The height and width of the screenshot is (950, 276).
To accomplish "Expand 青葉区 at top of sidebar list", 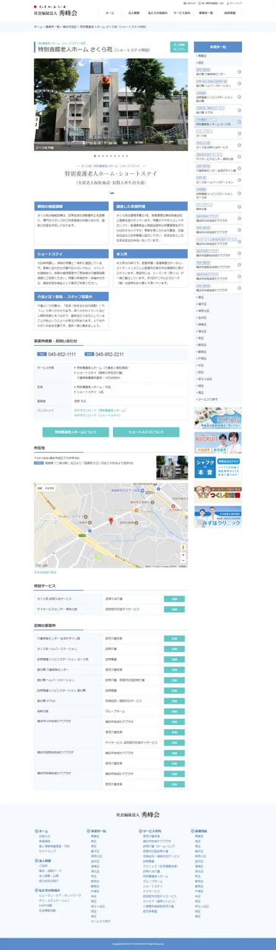I will (218, 56).
